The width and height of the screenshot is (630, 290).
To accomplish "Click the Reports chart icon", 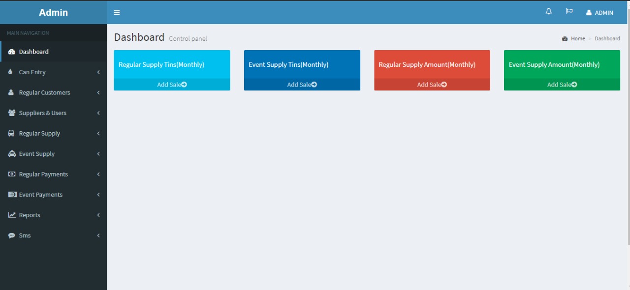I will [x=11, y=215].
